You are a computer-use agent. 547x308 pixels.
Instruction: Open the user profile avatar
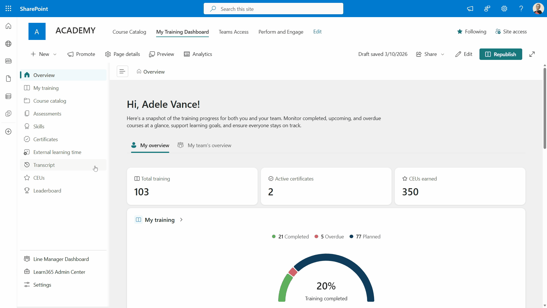pyautogui.click(x=538, y=9)
